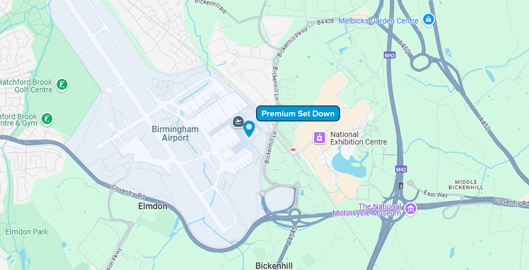Click the National Motorcycle Museum icon
Image resolution: width=529 pixels, height=270 pixels.
410,208
